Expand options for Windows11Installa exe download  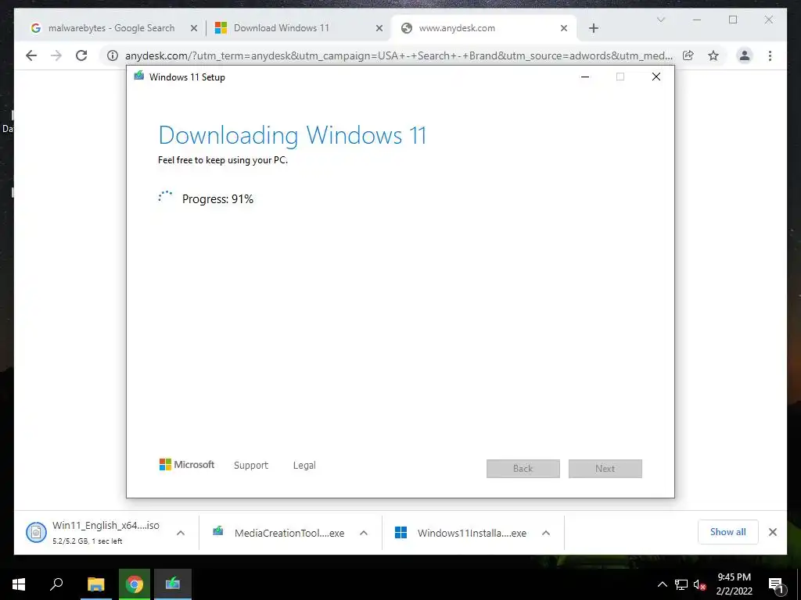pos(546,533)
